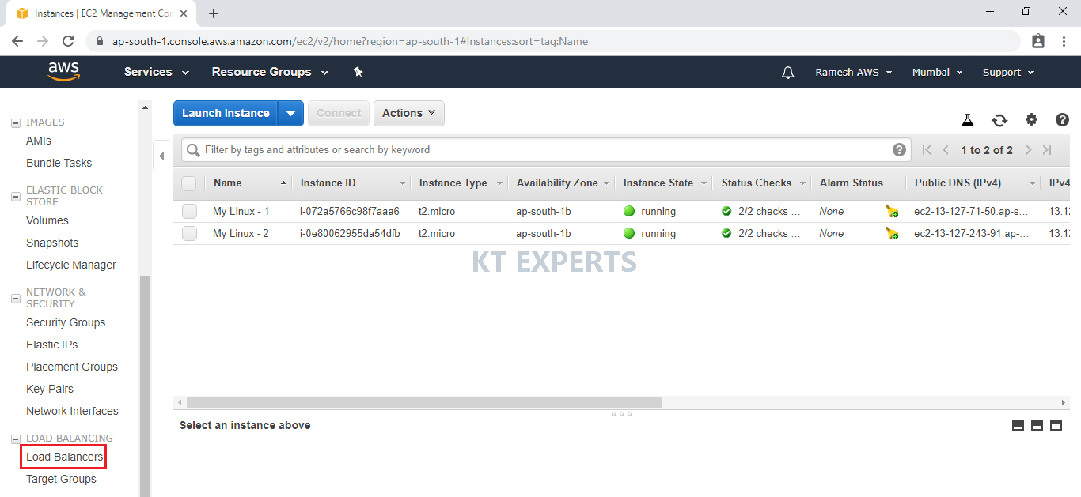
Task: Click the magnifier icon in filter box
Action: (193, 150)
